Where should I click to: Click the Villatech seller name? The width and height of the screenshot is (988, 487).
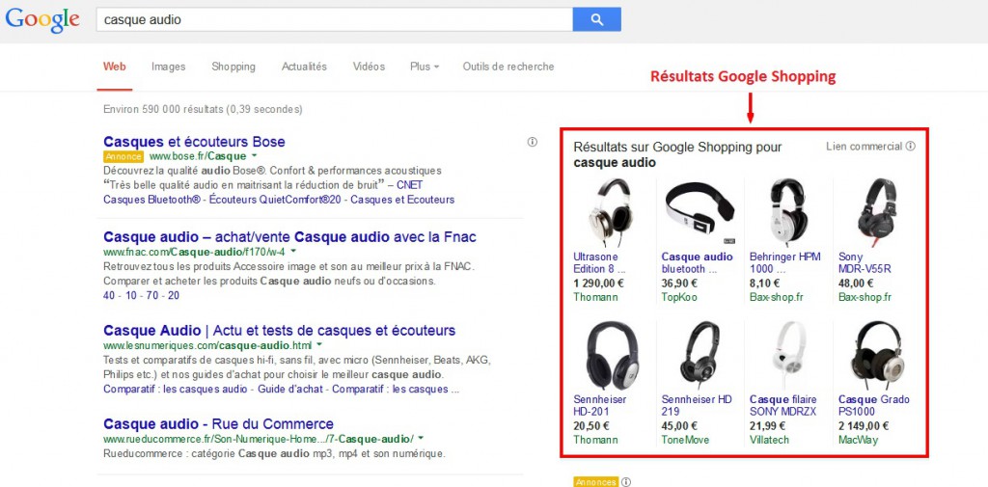pos(769,440)
